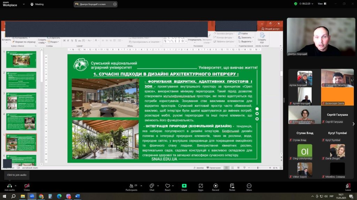Open Zoom Workplace dropdown arrow
Image resolution: width=357 pixels, height=200 pixels.
tap(24, 4)
